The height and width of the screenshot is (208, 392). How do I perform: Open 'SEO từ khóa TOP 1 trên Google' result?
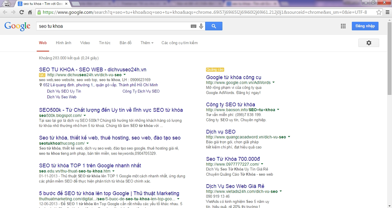click(x=90, y=165)
